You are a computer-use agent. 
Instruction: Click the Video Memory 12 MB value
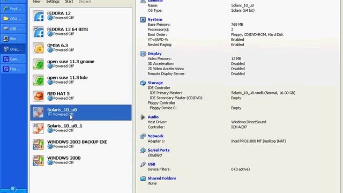coord(236,58)
